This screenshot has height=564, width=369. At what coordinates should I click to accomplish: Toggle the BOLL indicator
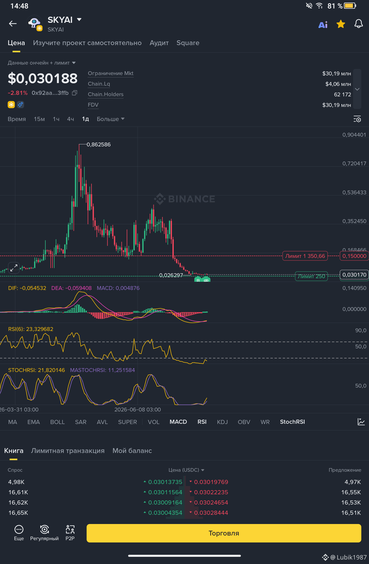point(57,422)
